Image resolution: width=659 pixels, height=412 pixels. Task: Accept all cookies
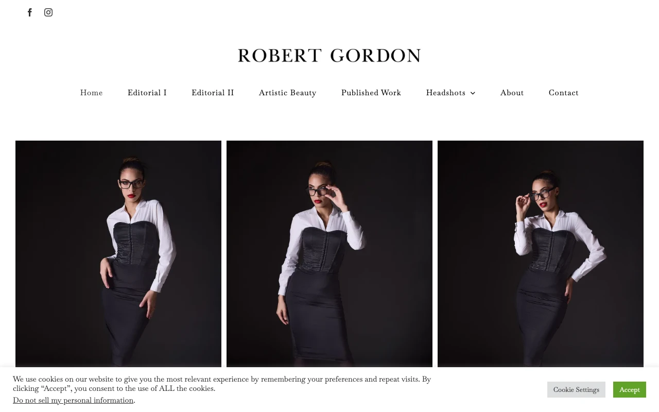tap(630, 389)
